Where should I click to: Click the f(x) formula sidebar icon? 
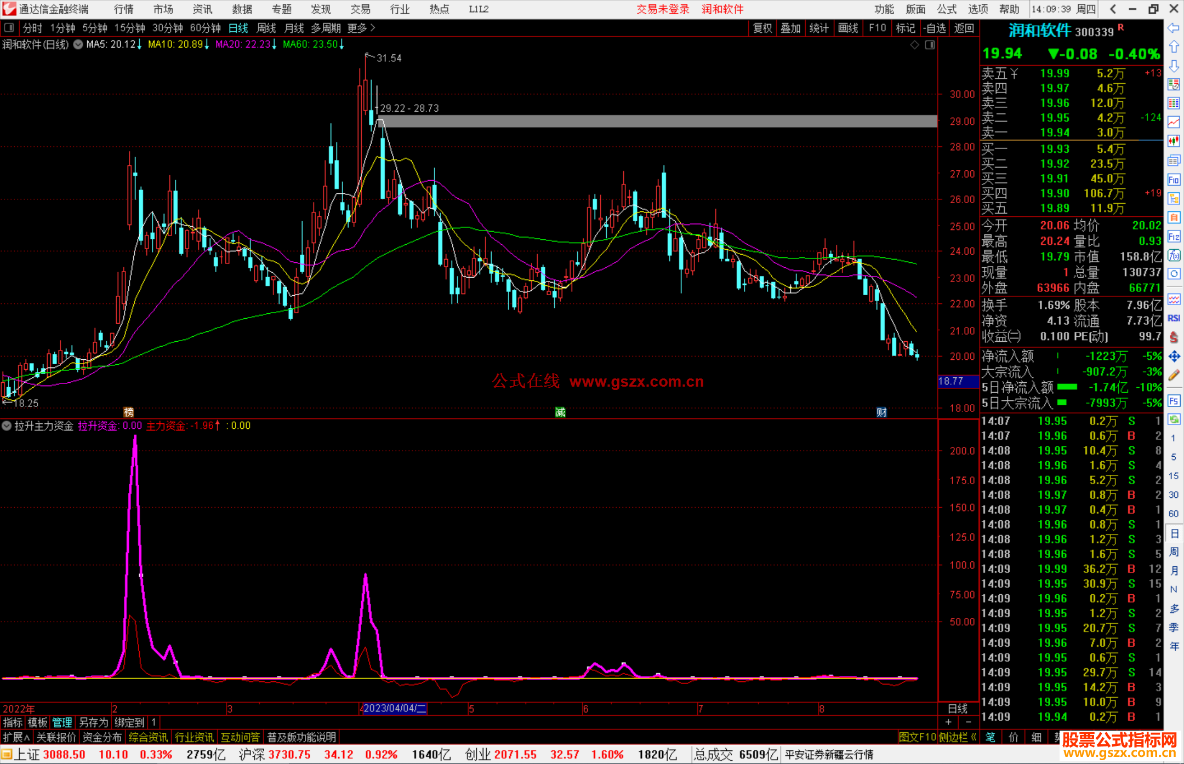pyautogui.click(x=1174, y=255)
